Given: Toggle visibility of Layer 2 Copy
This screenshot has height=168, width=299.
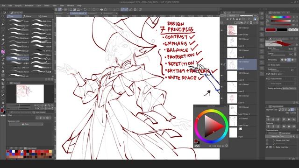Looking at the screenshot, I should [221, 30].
